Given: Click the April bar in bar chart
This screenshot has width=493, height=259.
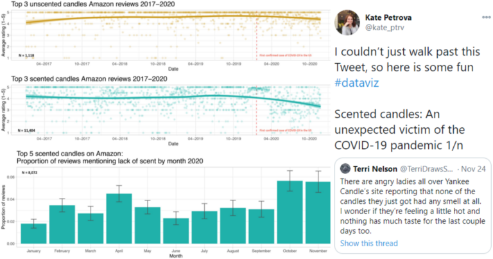Looking at the screenshot, I should [124, 219].
